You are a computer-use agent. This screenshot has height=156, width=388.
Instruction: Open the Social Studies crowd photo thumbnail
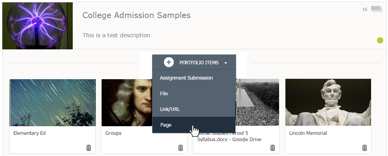[x=257, y=102]
